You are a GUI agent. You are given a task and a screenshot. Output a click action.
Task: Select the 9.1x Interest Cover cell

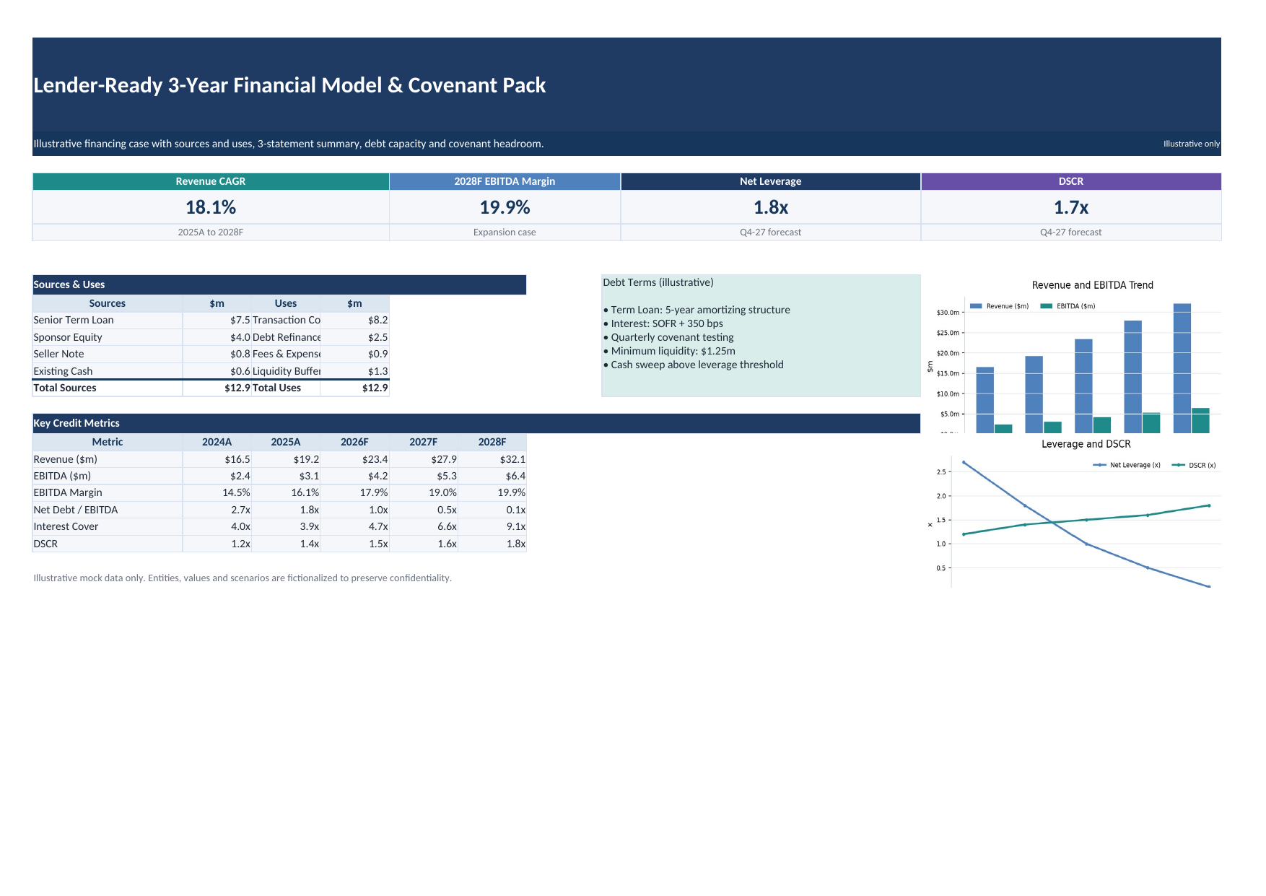[492, 526]
